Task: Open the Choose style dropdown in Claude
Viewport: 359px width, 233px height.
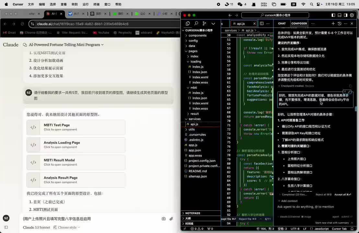Action: click(x=67, y=227)
